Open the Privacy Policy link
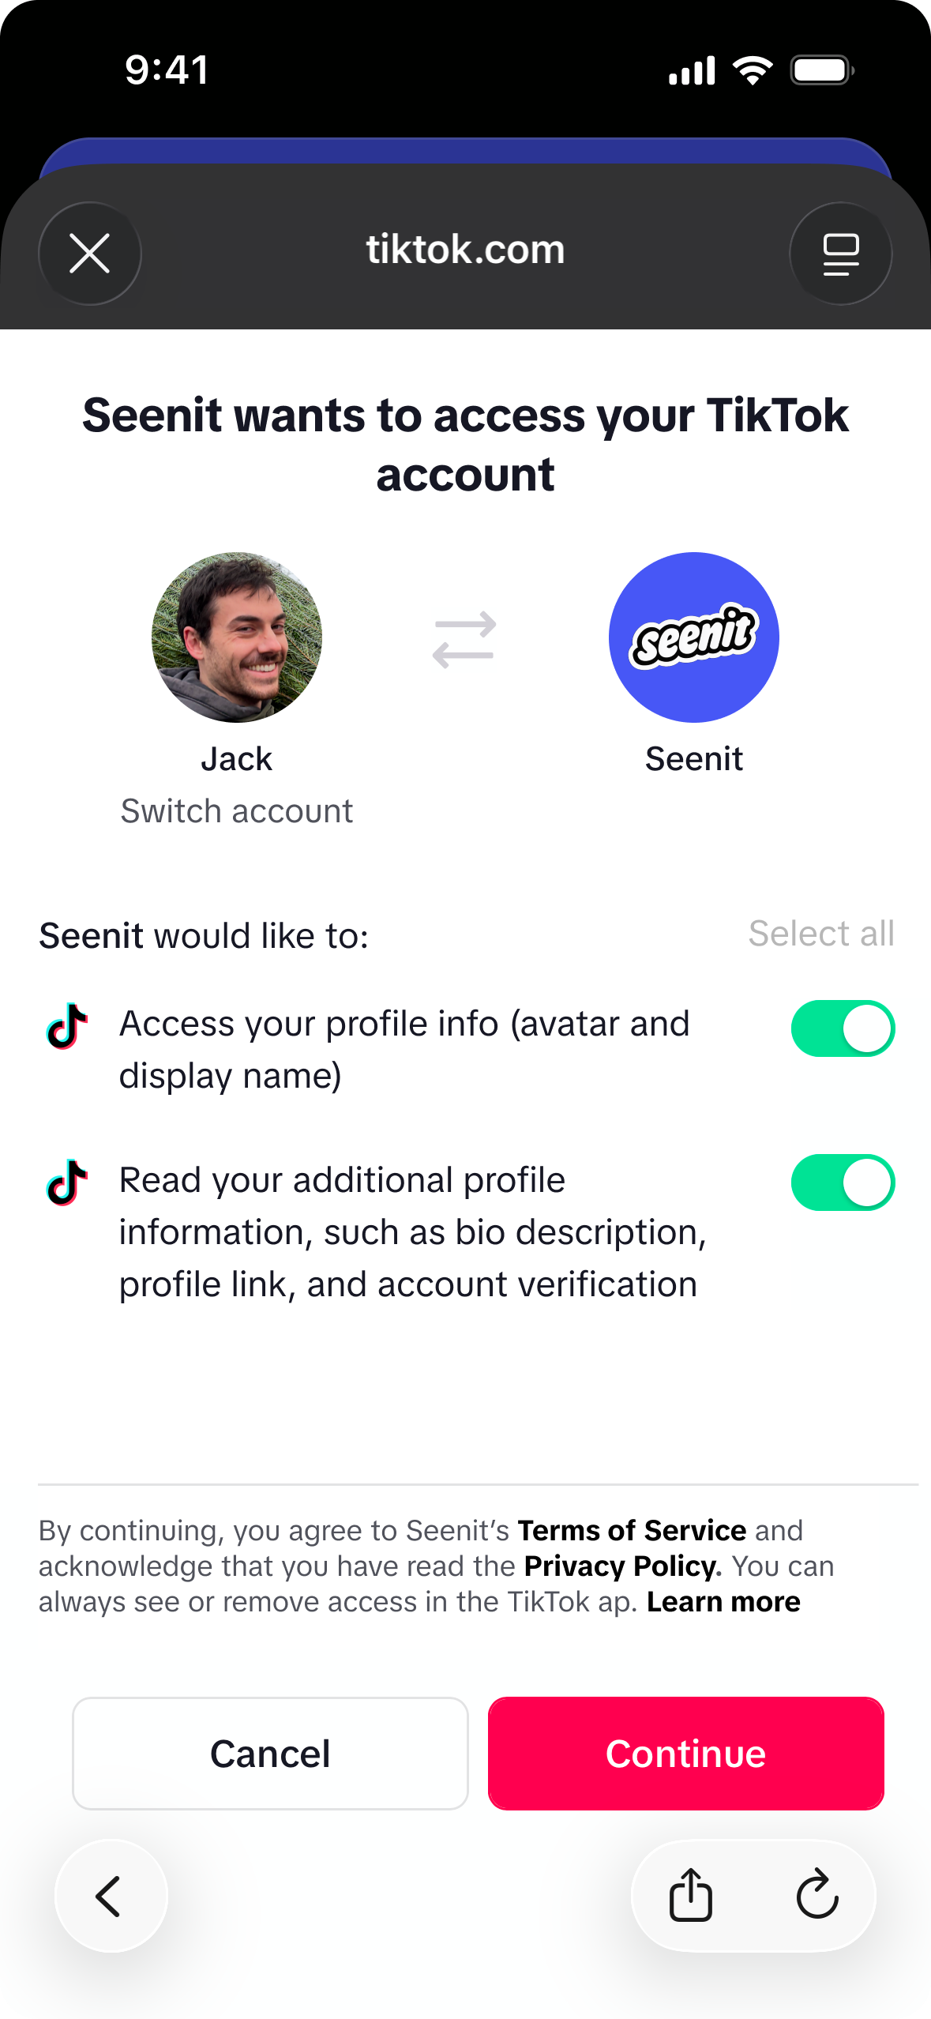Viewport: 931px width, 2019px height. coord(622,1566)
